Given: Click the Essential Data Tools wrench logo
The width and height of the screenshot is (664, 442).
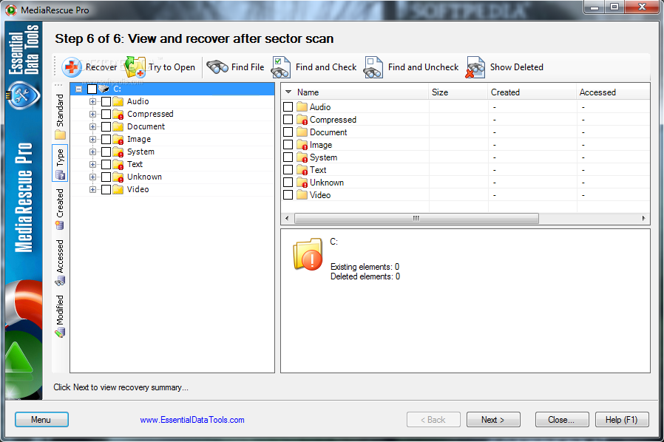Looking at the screenshot, I should (x=23, y=95).
